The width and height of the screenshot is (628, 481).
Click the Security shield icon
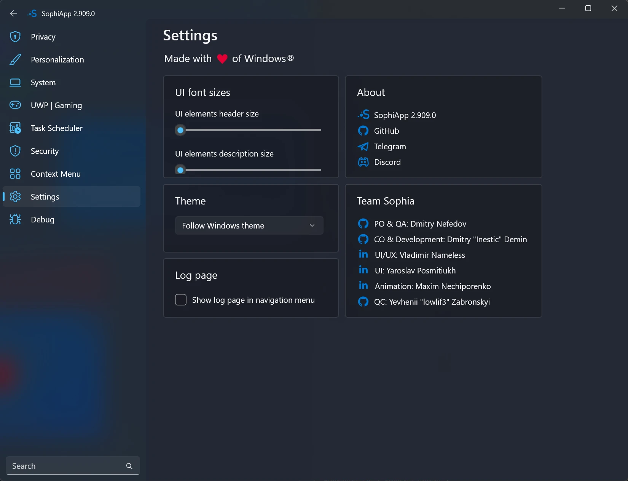point(15,151)
